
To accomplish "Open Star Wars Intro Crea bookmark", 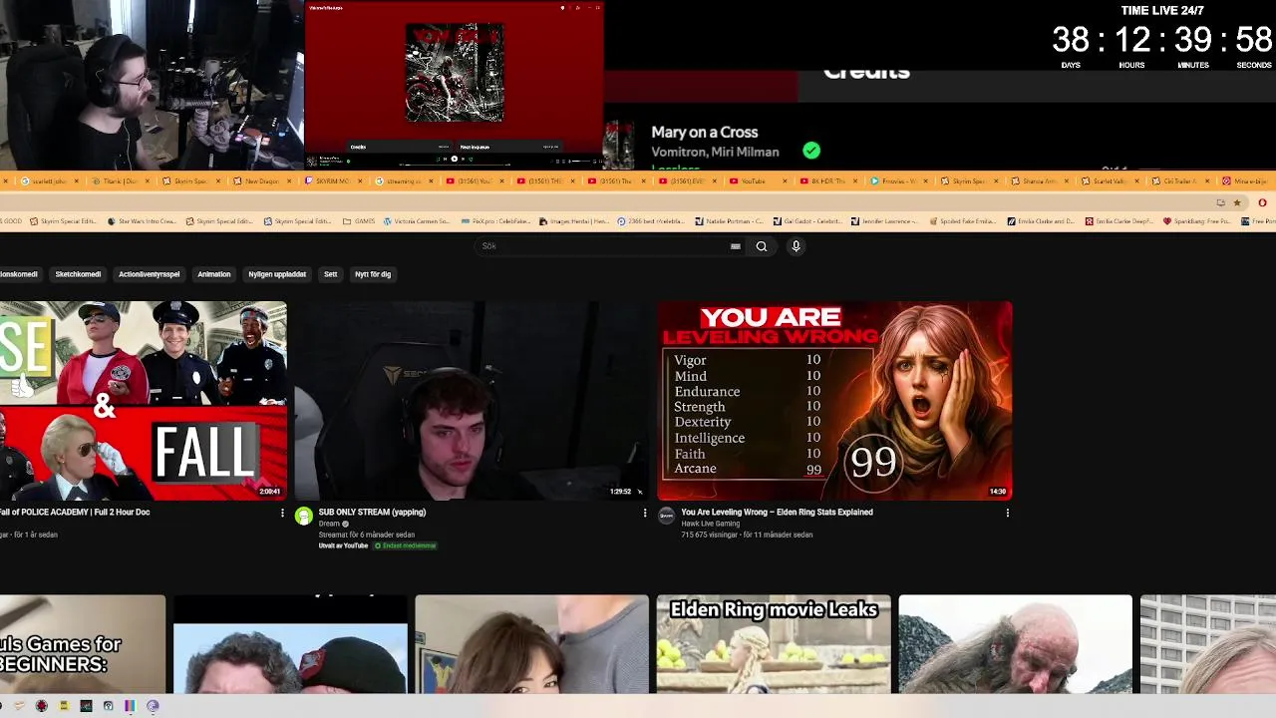I will (x=144, y=221).
